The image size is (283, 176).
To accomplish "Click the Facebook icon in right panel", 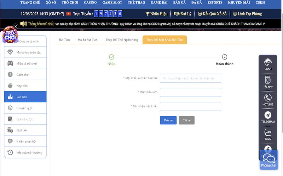I will click(x=268, y=148).
